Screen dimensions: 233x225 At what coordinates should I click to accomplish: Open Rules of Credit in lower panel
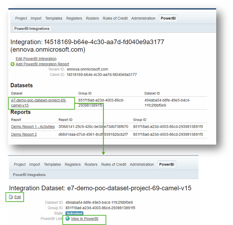114,165
